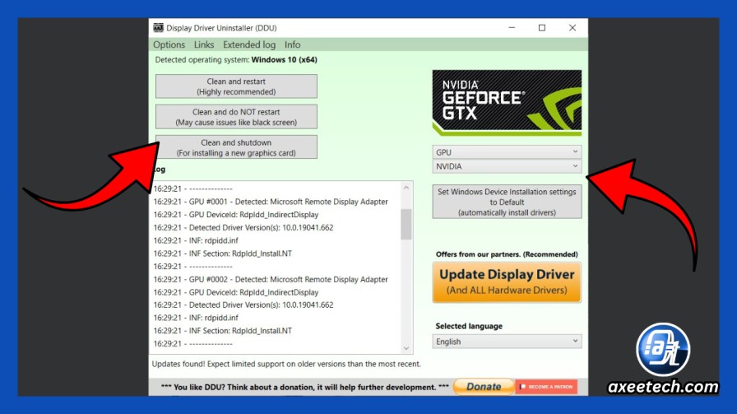This screenshot has width=737, height=414.
Task: Click the log scrollbar up arrow
Action: pyautogui.click(x=406, y=188)
